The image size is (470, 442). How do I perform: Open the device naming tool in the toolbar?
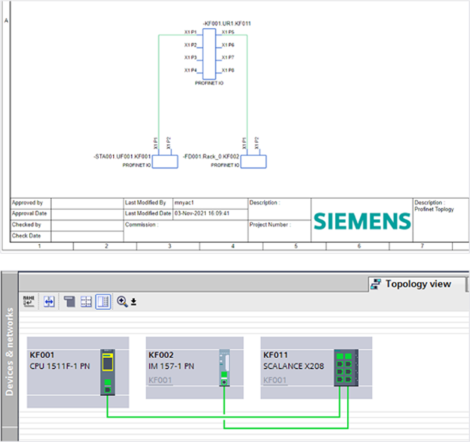[29, 302]
